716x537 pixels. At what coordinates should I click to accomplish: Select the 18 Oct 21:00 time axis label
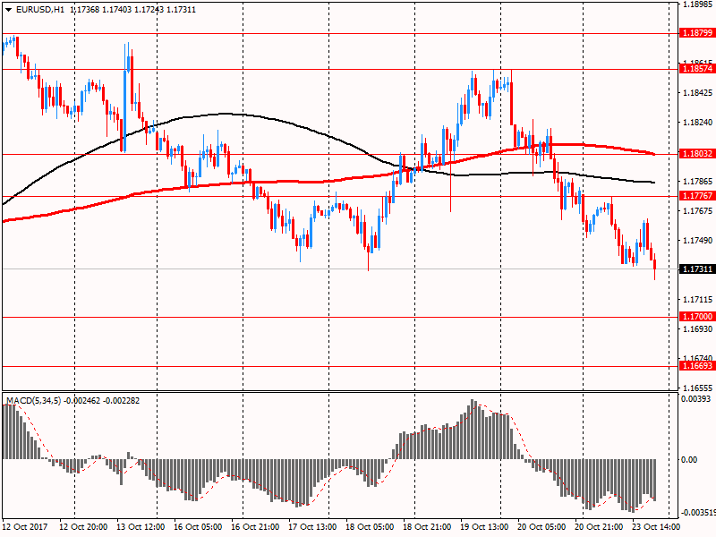tap(427, 526)
